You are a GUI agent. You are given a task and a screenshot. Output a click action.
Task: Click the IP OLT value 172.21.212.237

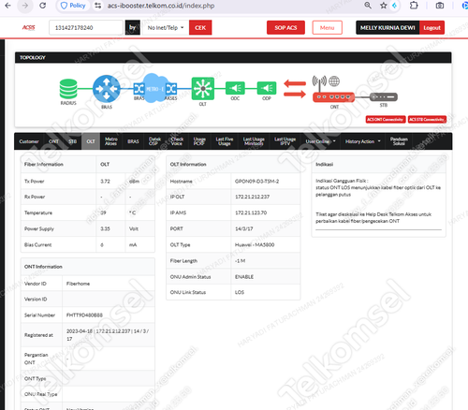(252, 197)
